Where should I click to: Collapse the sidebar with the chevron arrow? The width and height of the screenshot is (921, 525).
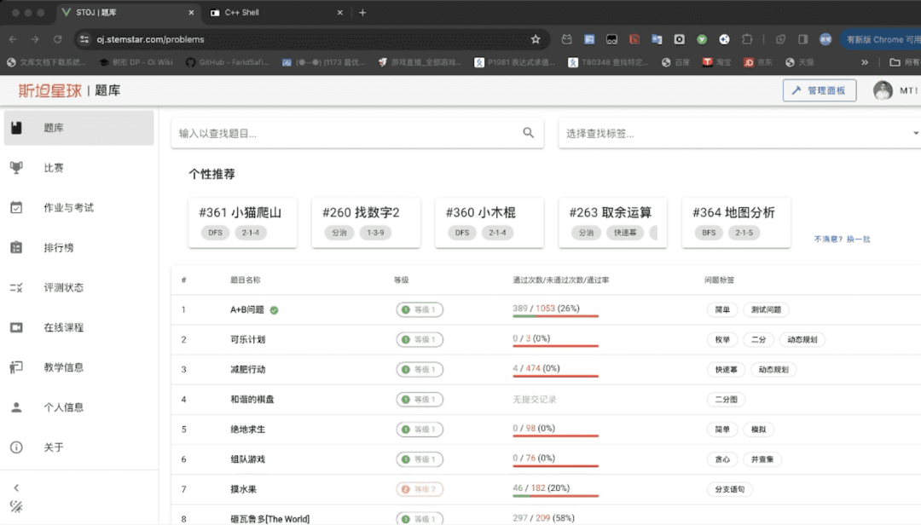click(16, 487)
